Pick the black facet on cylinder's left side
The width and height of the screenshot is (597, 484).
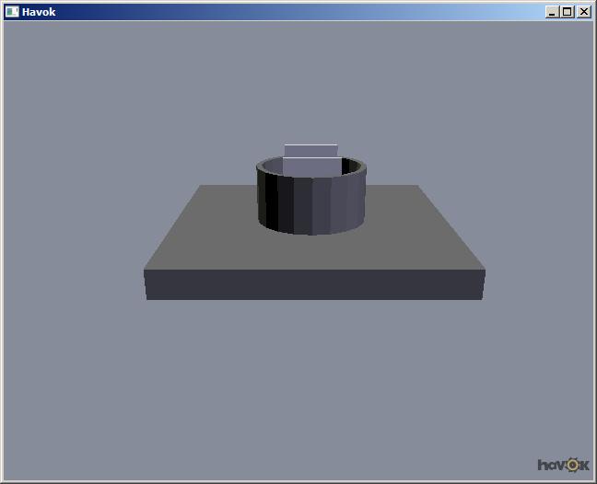pos(272,201)
